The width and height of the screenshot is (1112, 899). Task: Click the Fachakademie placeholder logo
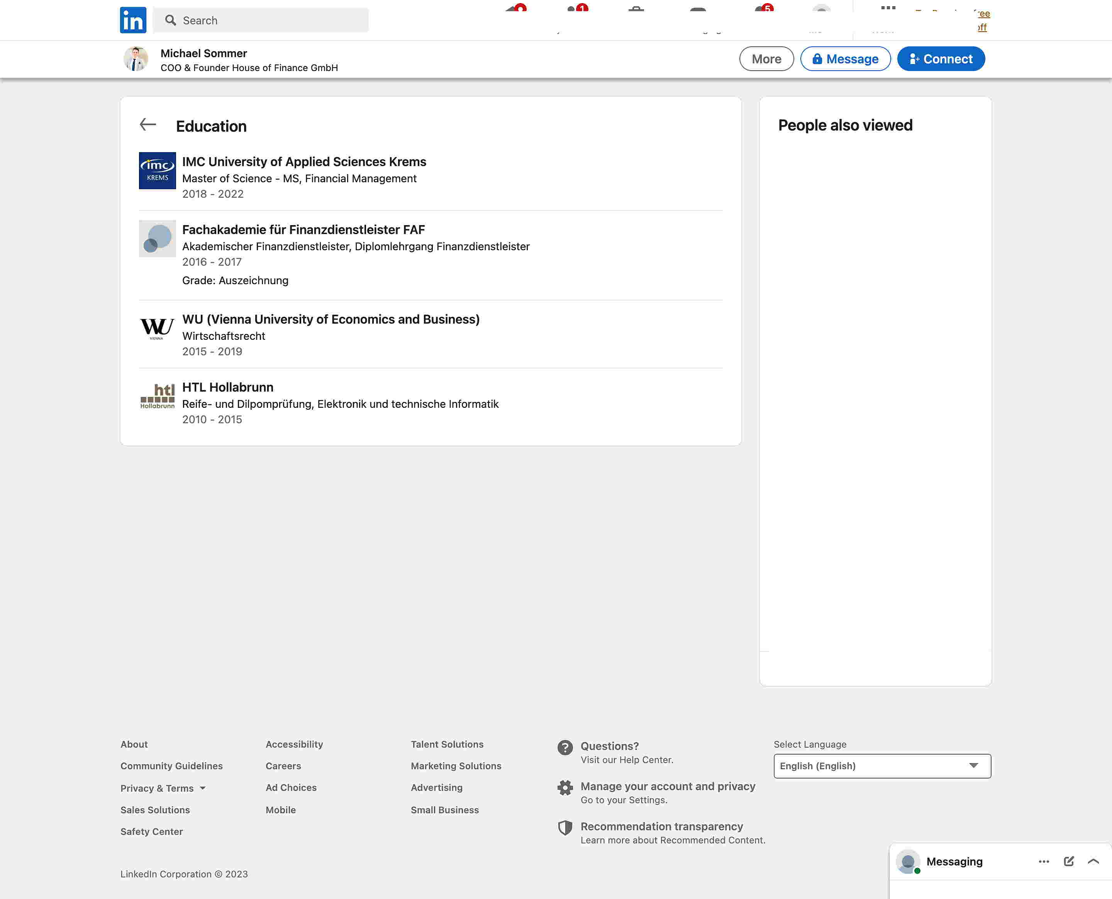click(158, 239)
